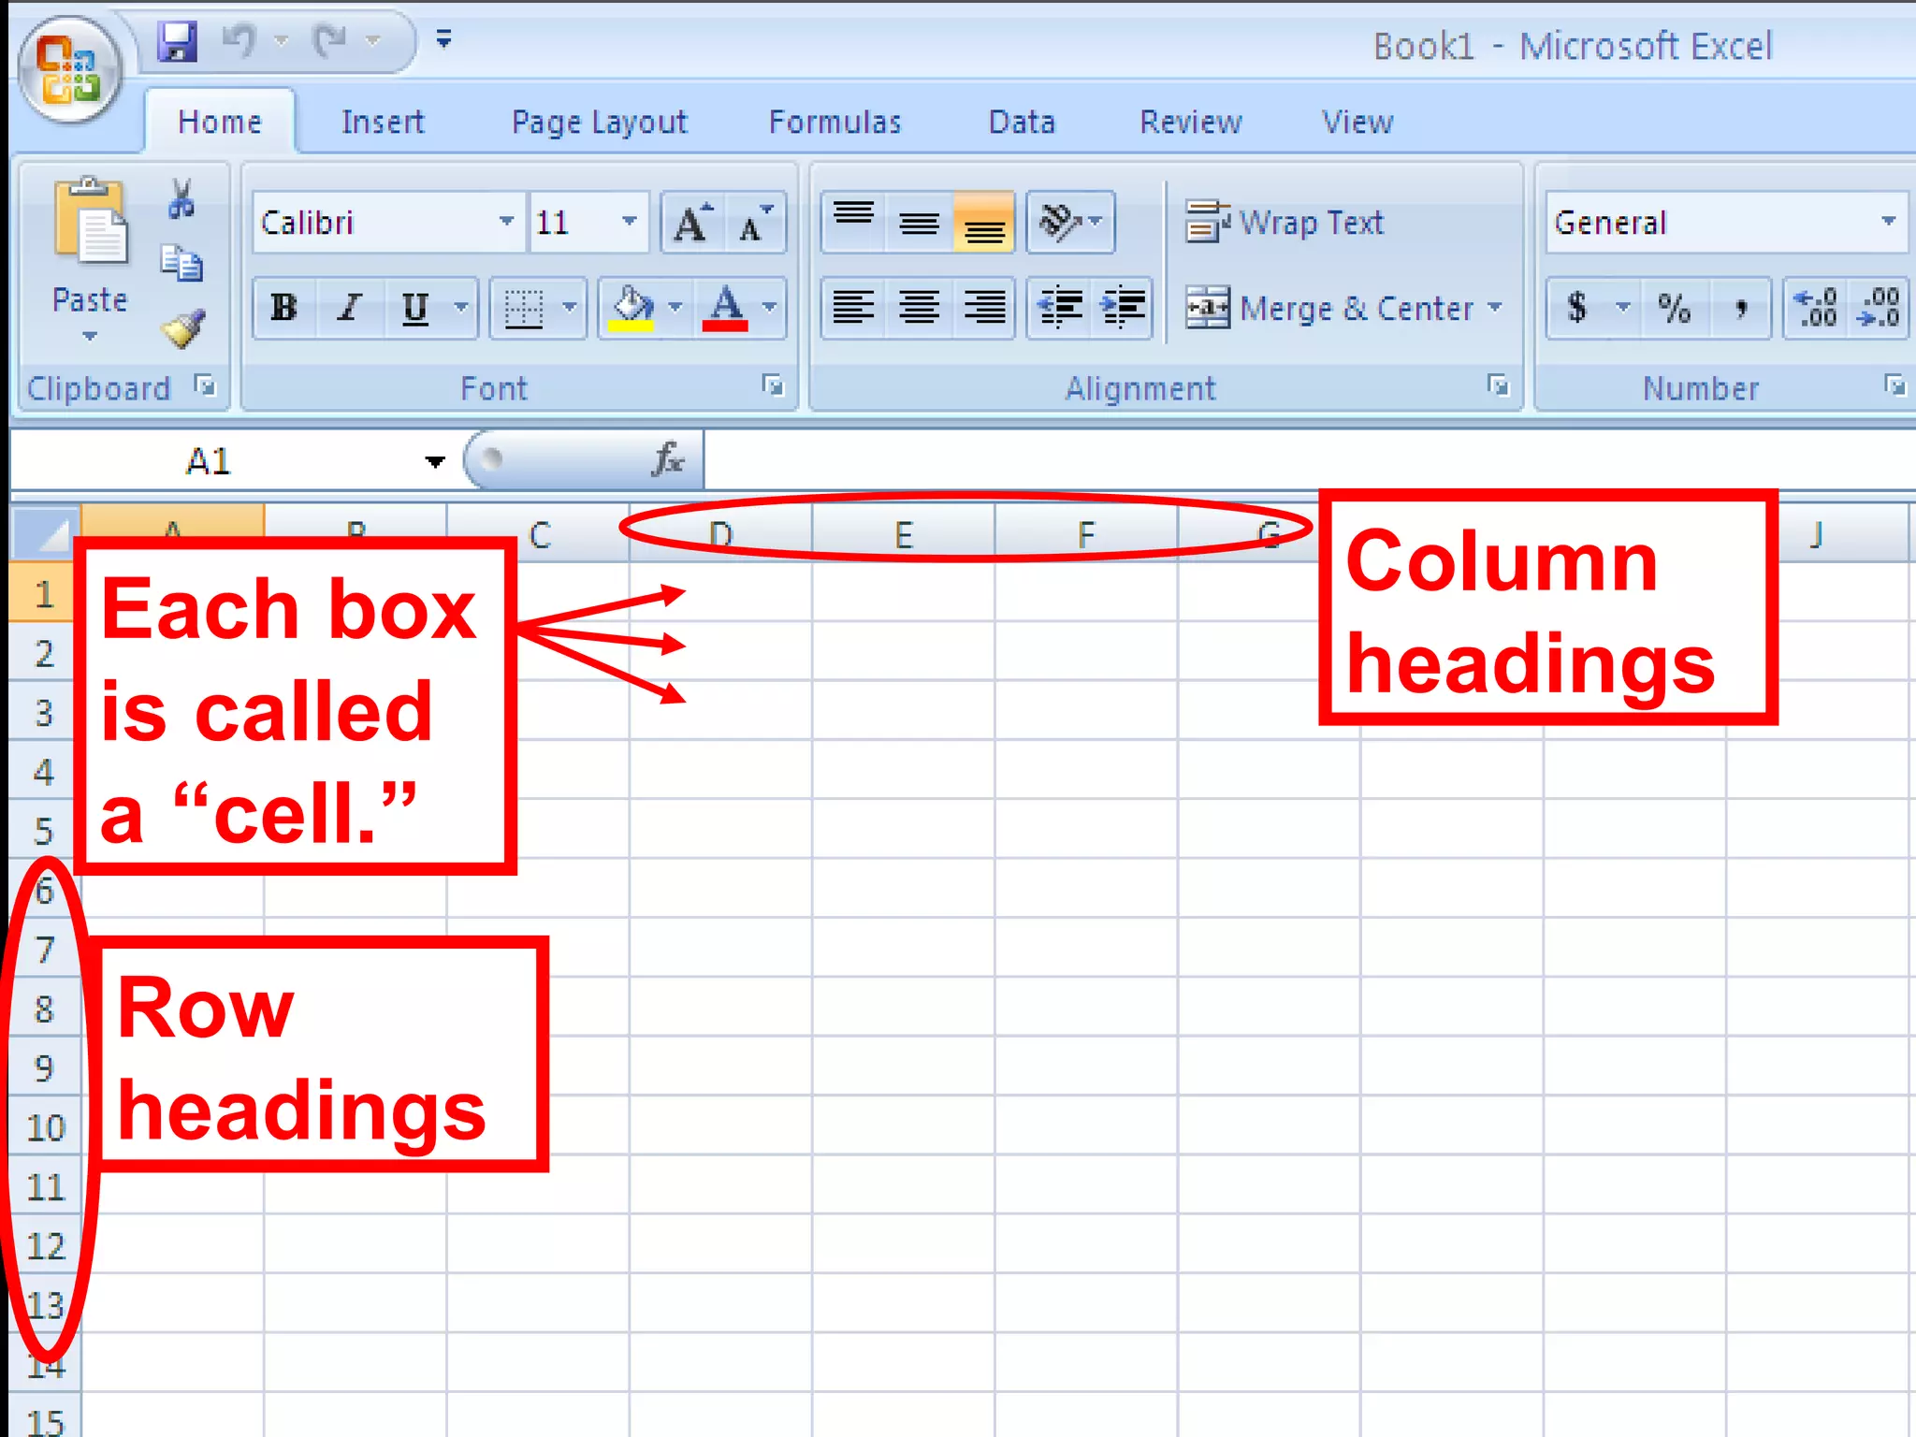Click into the formula bar
The width and height of the screenshot is (1916, 1437).
[1308, 459]
